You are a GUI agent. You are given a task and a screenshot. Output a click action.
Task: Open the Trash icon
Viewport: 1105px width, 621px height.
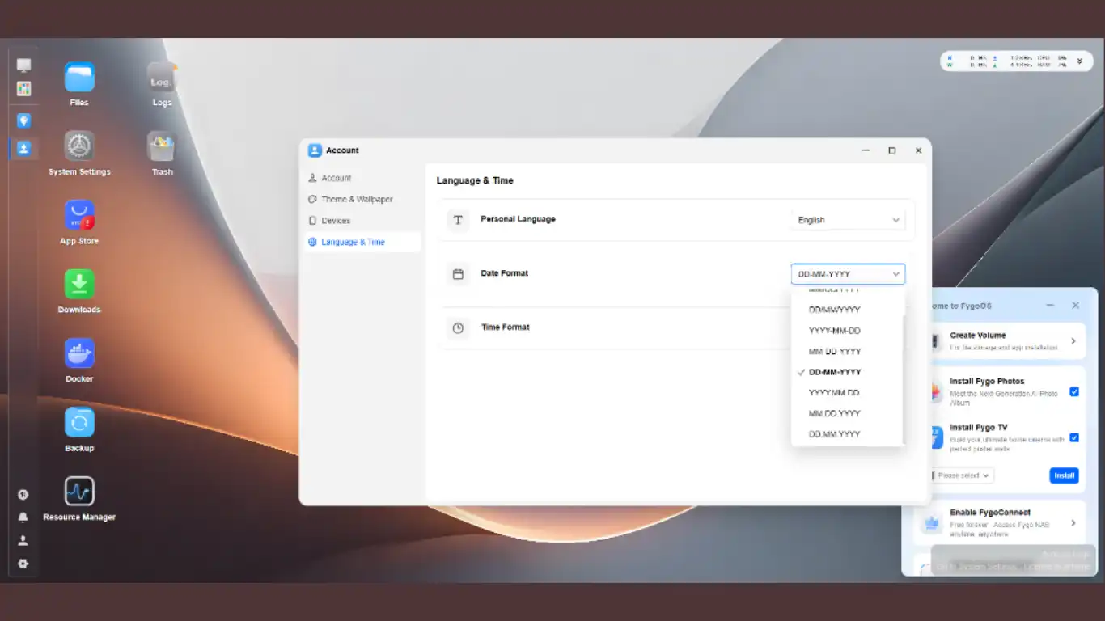tap(162, 146)
